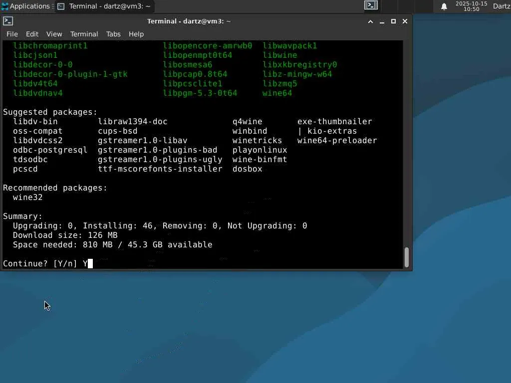Click 'ttf-mscorefonts-installer' package name

[160, 169]
